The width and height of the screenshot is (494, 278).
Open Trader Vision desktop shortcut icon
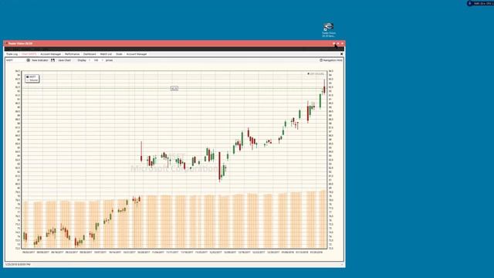click(328, 30)
